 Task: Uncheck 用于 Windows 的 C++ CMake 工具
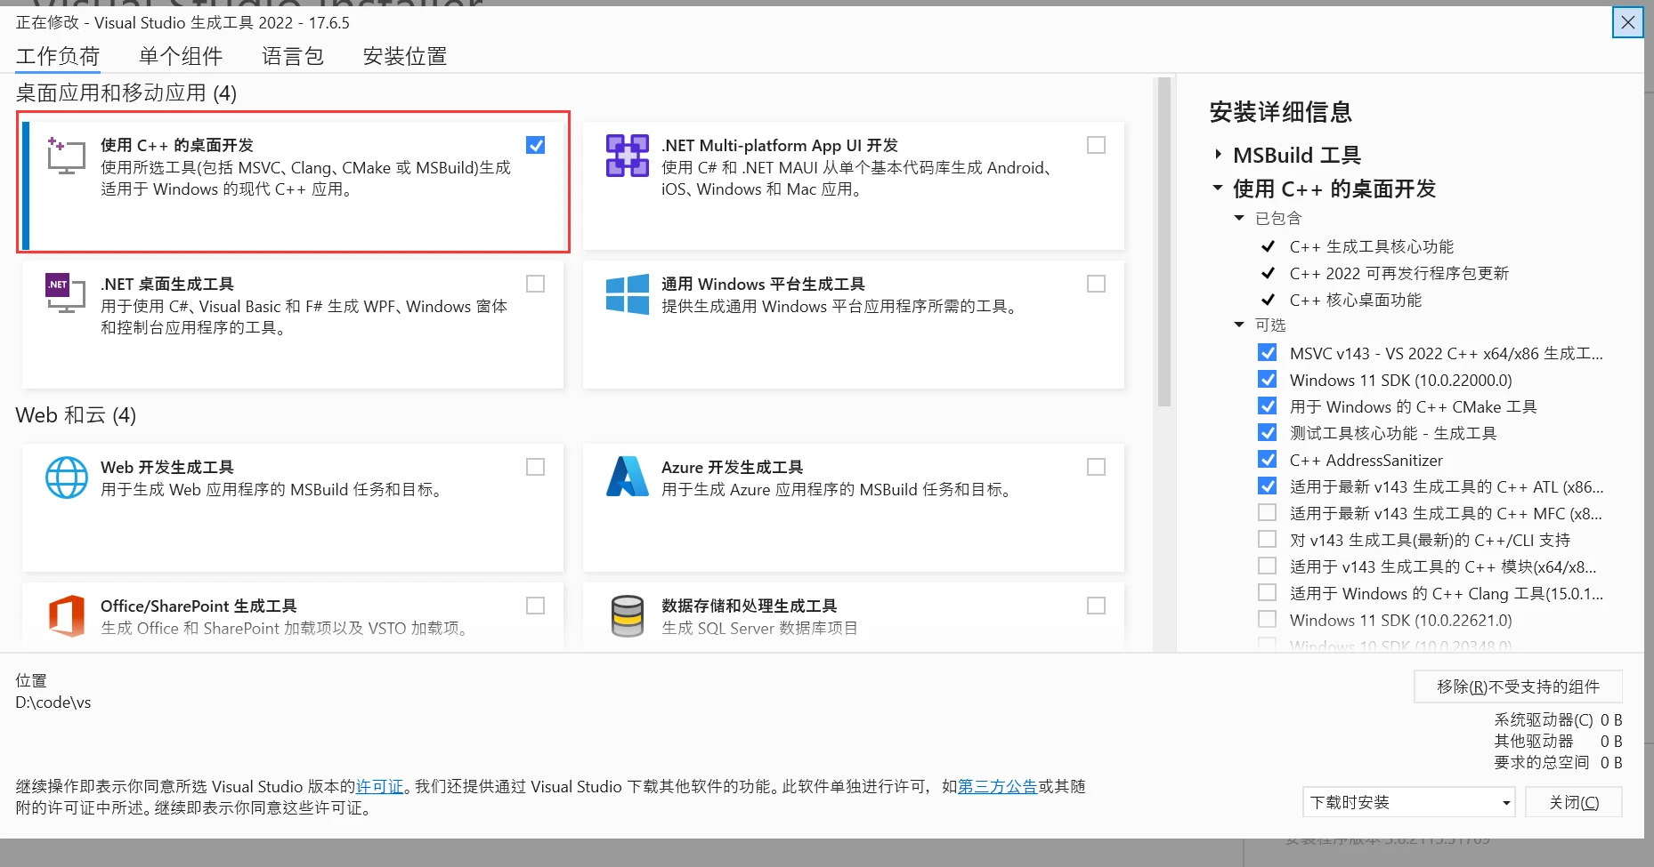(x=1267, y=406)
